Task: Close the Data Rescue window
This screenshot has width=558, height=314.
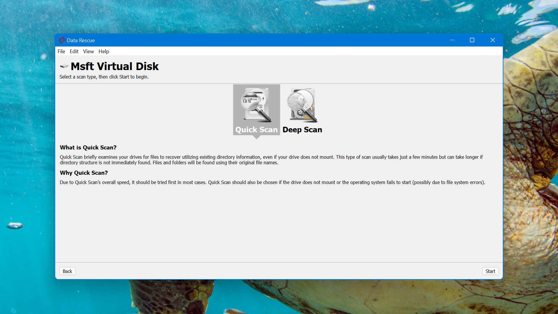Action: click(x=493, y=40)
